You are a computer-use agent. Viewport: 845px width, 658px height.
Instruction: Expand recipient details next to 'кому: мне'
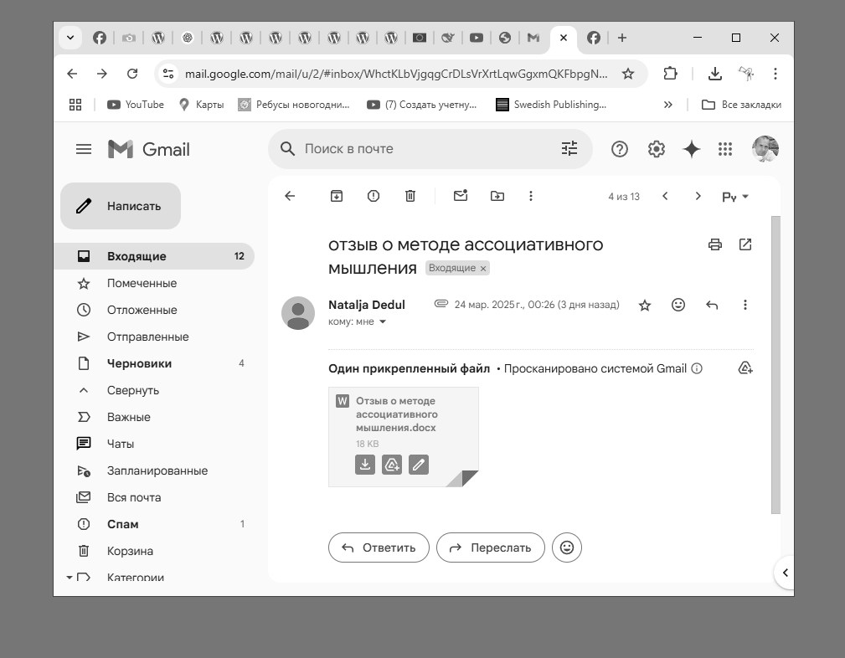(383, 322)
